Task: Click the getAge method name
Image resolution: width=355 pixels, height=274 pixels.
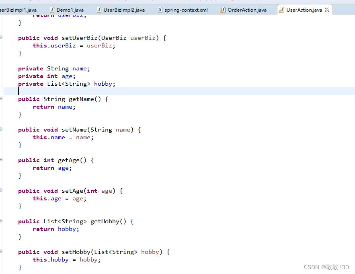Action: [69, 160]
